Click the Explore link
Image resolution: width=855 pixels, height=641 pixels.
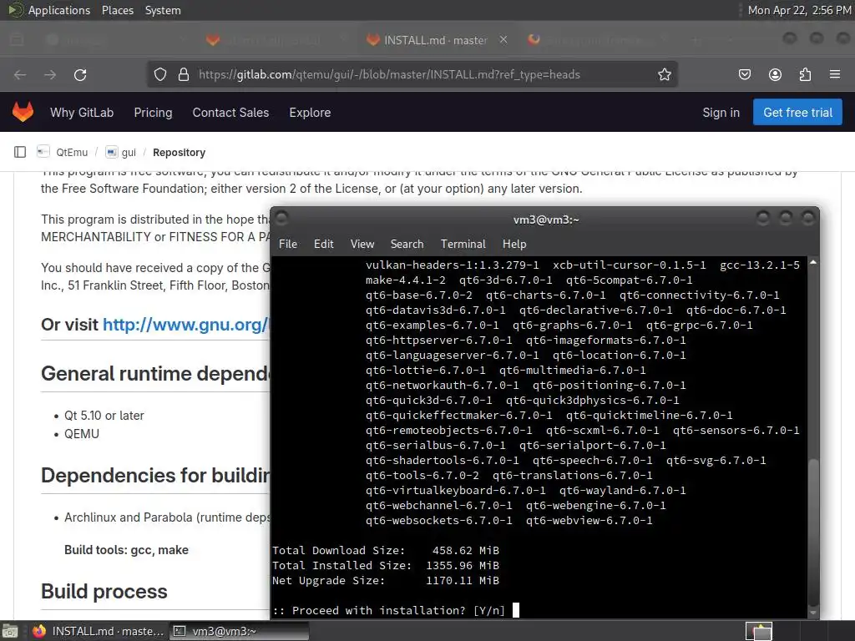(310, 113)
